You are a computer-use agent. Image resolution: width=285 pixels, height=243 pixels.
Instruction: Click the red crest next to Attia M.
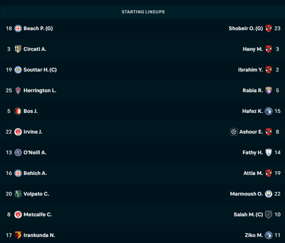coord(269,173)
